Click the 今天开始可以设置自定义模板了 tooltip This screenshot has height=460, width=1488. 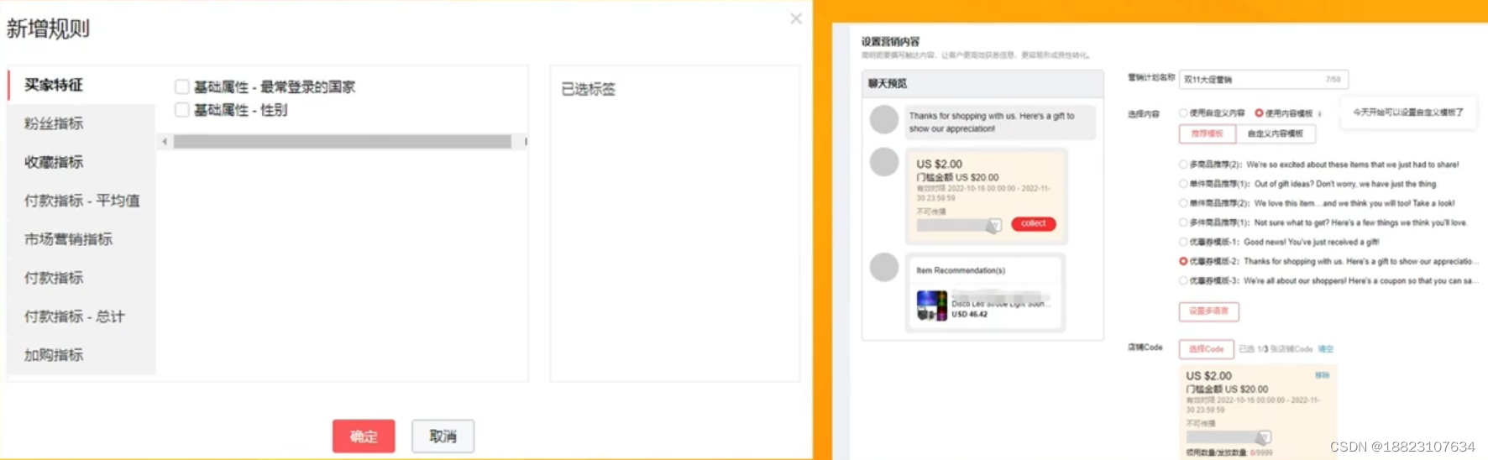point(1407,112)
